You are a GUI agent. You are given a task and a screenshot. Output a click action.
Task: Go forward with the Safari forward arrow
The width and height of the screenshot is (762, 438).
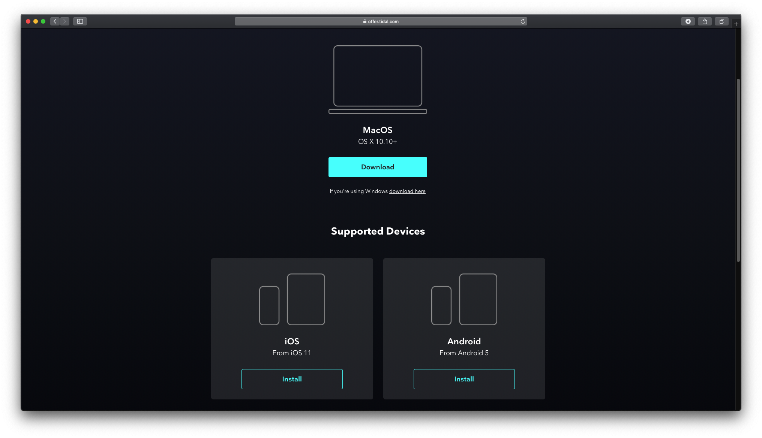pos(64,21)
